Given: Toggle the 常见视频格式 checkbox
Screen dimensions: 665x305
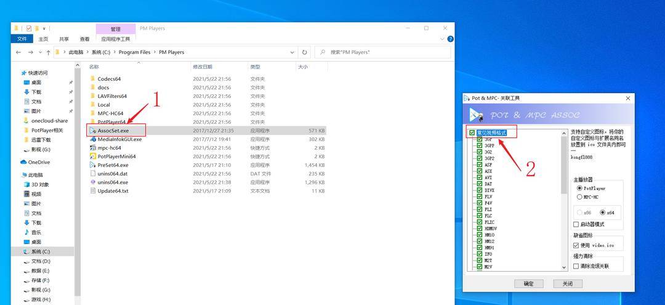Looking at the screenshot, I should coord(472,133).
